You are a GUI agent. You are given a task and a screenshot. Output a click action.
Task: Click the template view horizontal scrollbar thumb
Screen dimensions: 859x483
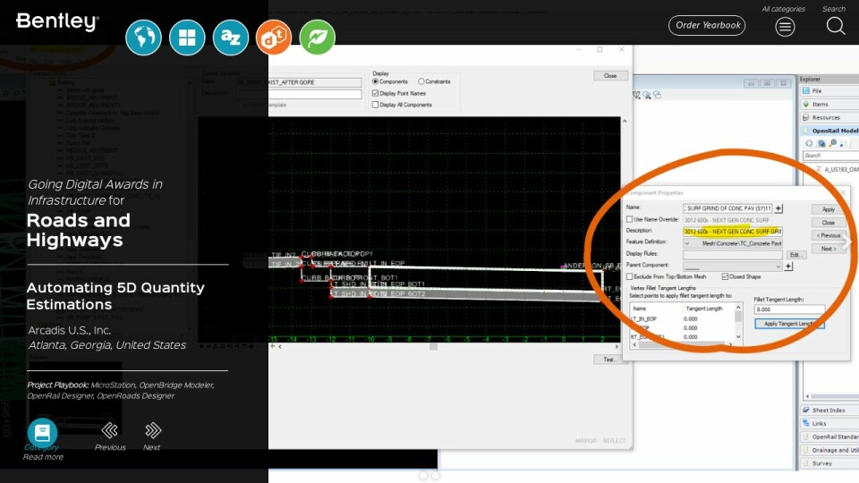point(433,347)
